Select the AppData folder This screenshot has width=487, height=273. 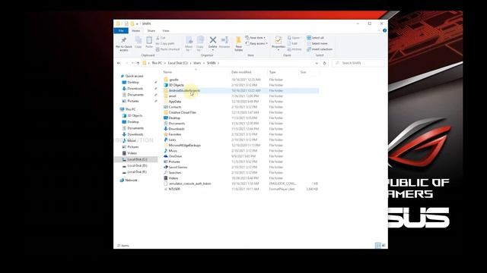click(174, 102)
